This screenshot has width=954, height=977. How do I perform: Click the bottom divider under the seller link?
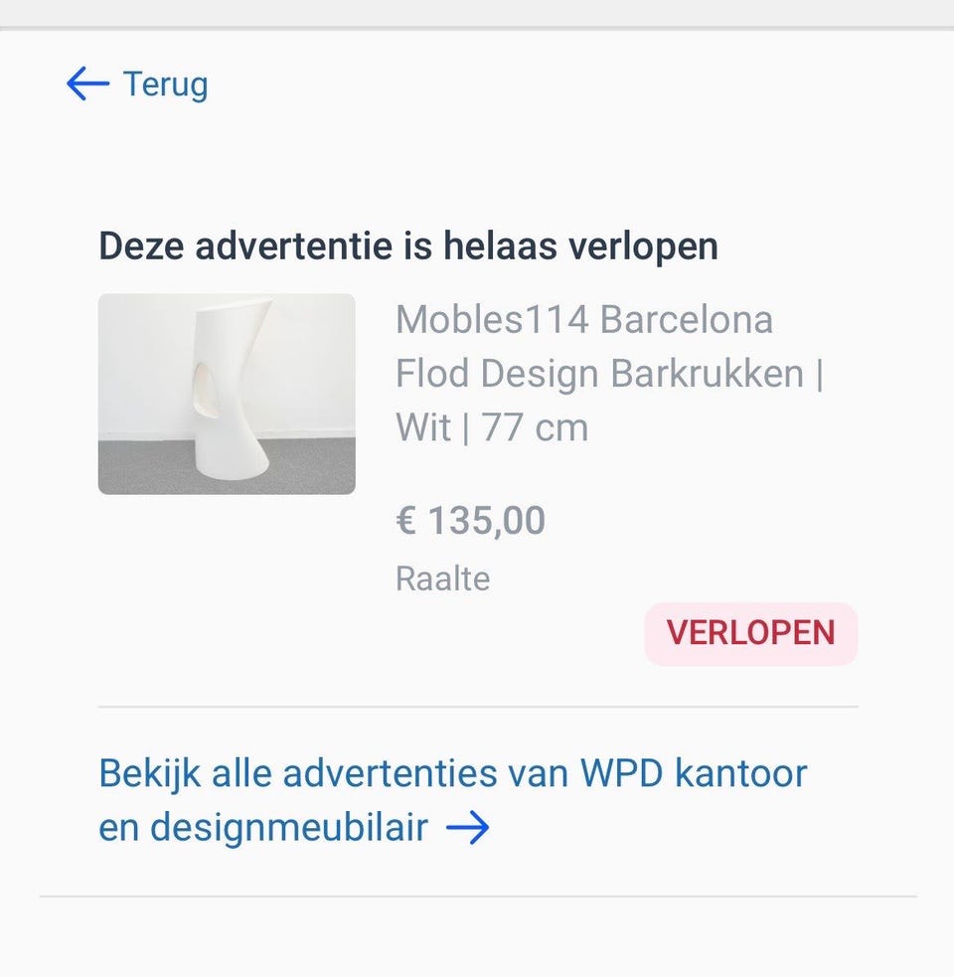coord(477,896)
